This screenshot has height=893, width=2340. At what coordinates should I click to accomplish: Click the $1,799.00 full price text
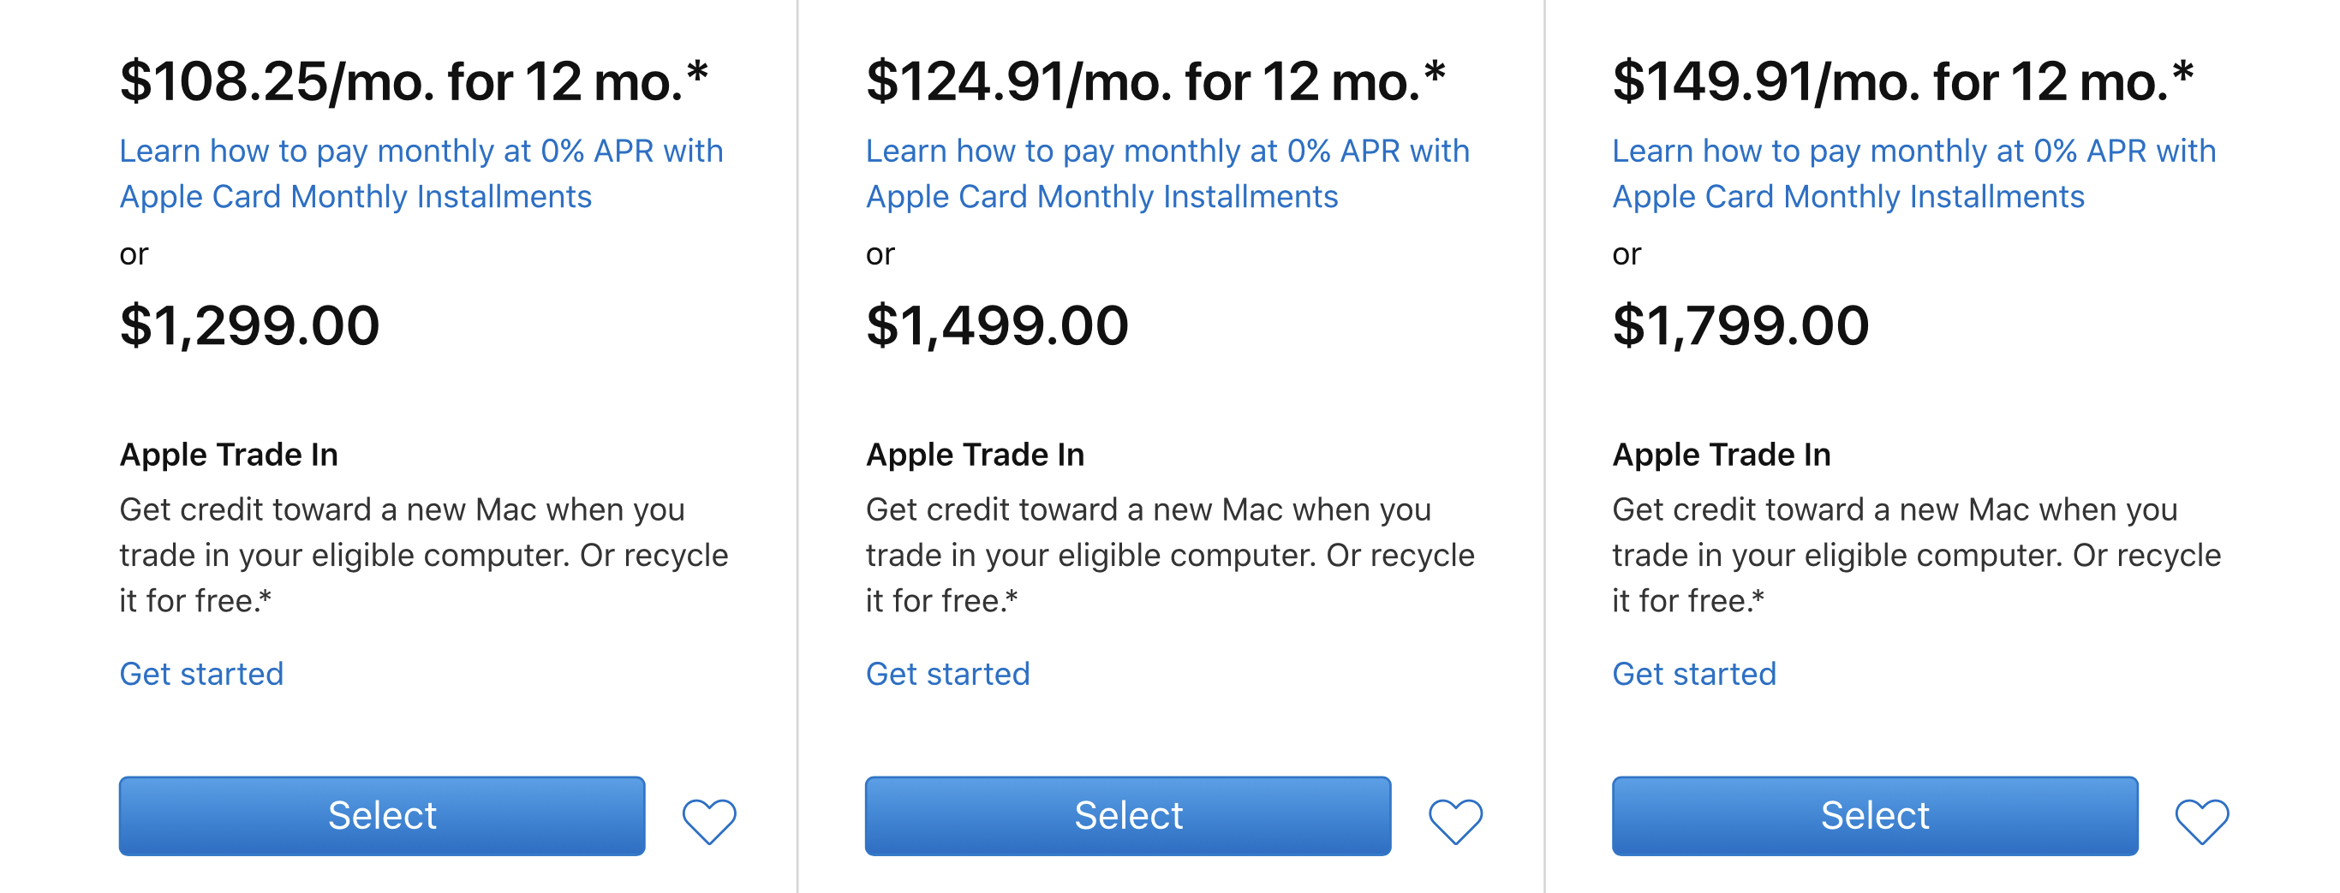point(1740,325)
